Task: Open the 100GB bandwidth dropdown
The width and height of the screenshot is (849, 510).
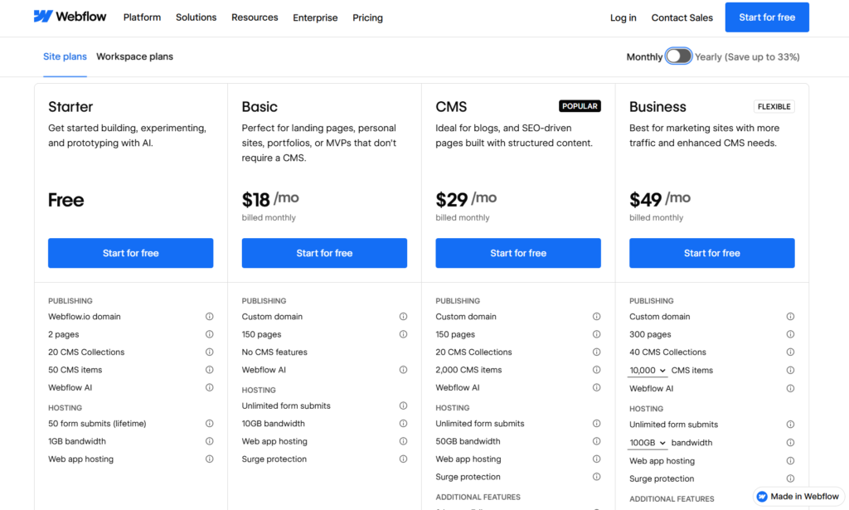Action: click(647, 442)
